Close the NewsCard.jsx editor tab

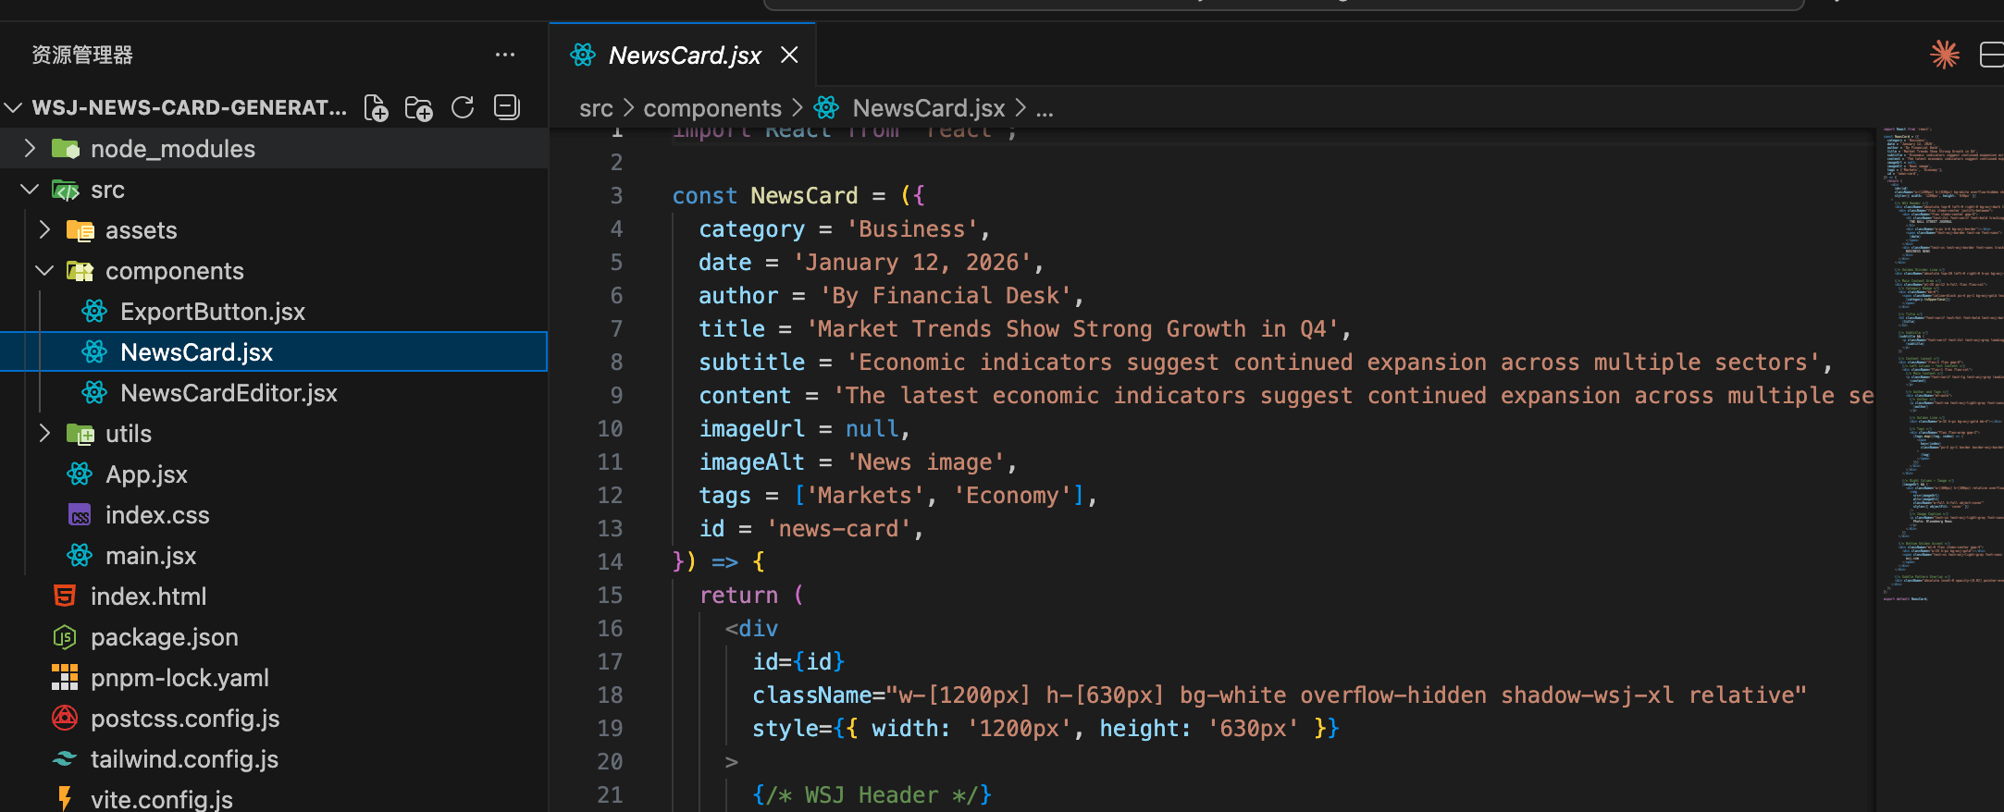click(x=789, y=55)
